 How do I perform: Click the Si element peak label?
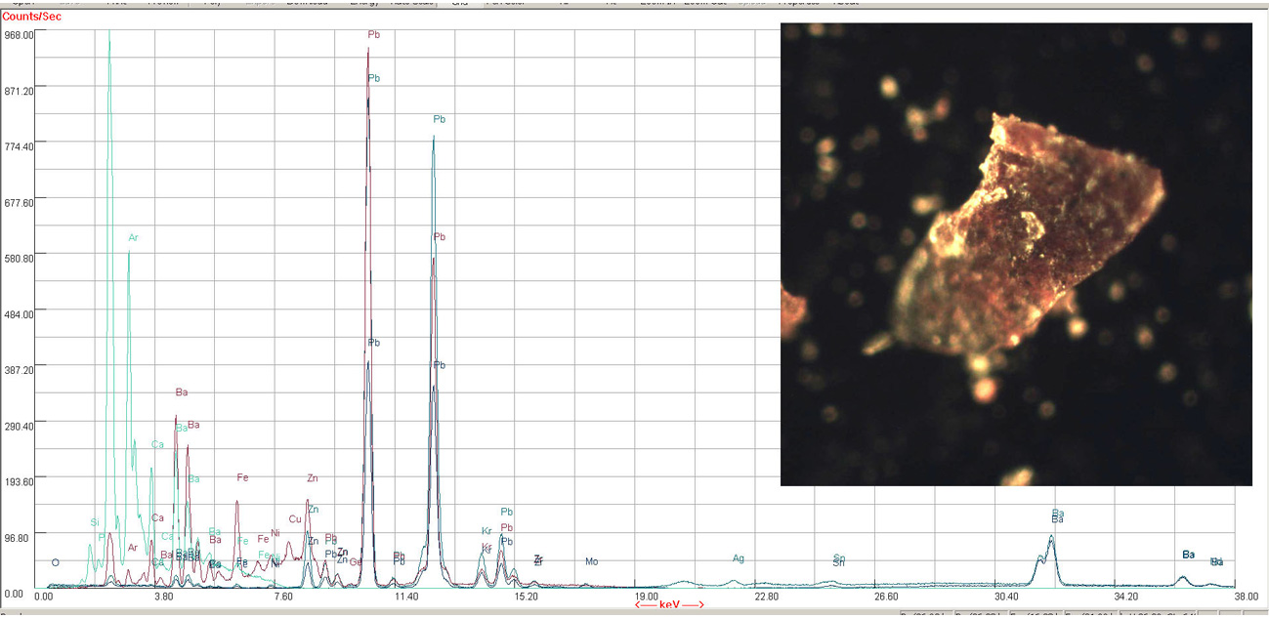coord(95,522)
